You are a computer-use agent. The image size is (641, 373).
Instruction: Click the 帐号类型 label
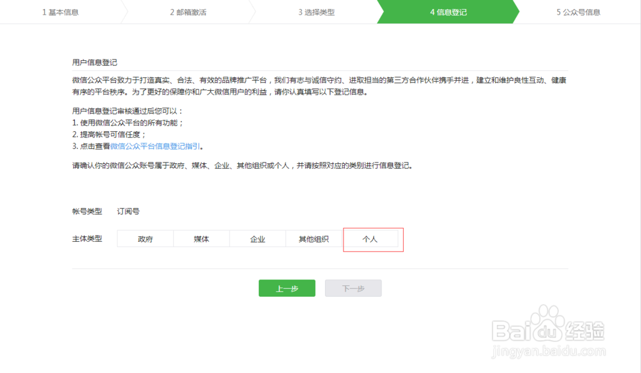coord(87,211)
